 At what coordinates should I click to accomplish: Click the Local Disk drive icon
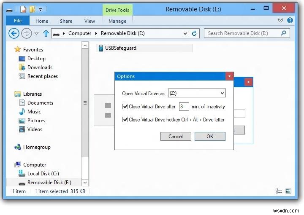coord(22,173)
